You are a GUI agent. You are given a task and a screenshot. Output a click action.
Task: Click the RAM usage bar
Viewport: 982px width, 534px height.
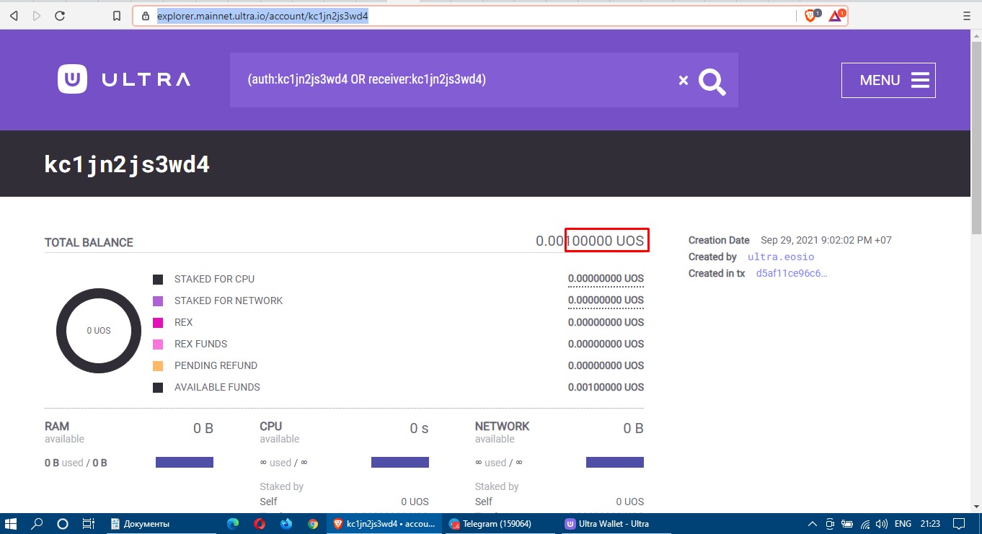point(185,463)
